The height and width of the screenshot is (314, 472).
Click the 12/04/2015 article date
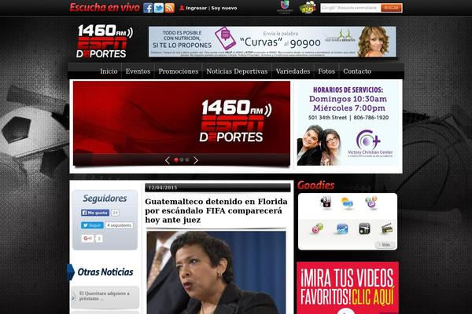tap(163, 188)
